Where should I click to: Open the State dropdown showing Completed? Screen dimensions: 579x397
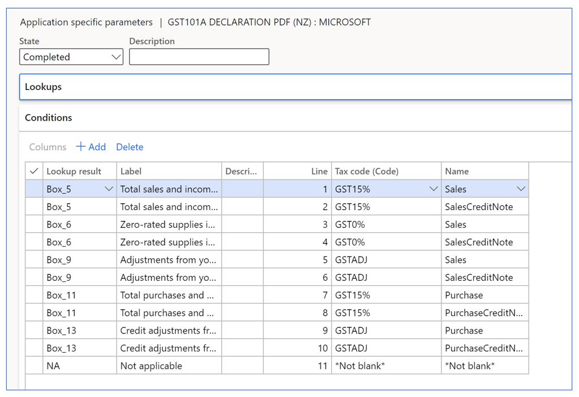(71, 57)
